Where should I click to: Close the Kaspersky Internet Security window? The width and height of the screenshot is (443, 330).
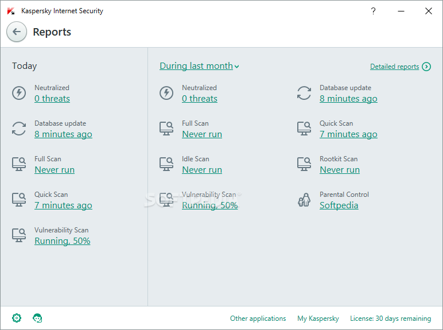[x=429, y=11]
